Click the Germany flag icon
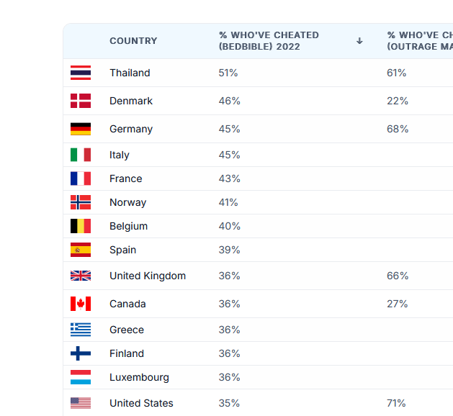Viewport: 453px width, 416px height. click(x=81, y=129)
